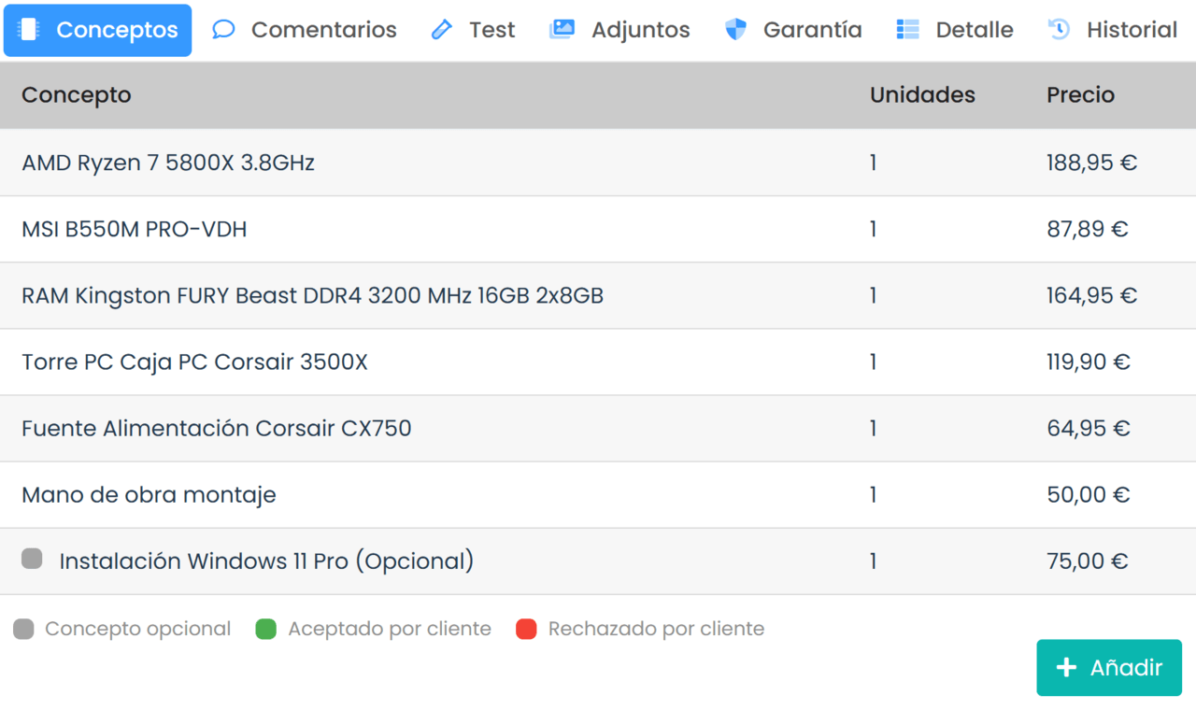The width and height of the screenshot is (1196, 710).
Task: Open the Detalle tab
Action: coord(954,30)
